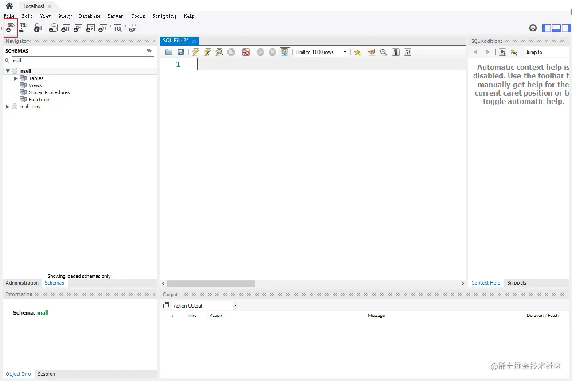Image resolution: width=572 pixels, height=381 pixels.
Task: Collapse the mall schema node
Action: 8,71
